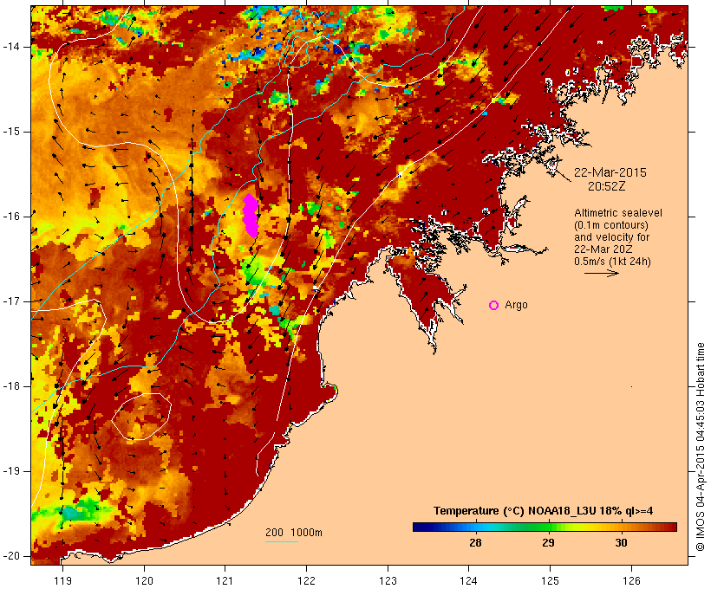Click the magenta Argo legend circle

point(494,306)
